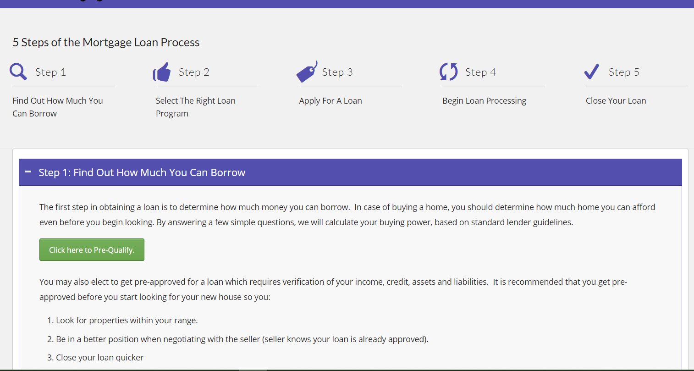The width and height of the screenshot is (694, 371).
Task: Open the Step 5 heading label
Action: point(624,72)
